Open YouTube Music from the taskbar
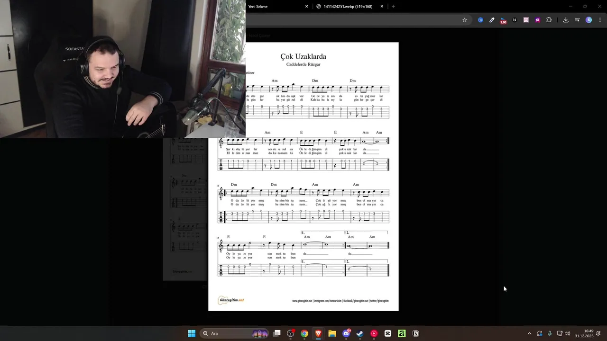The width and height of the screenshot is (607, 341). (x=374, y=333)
